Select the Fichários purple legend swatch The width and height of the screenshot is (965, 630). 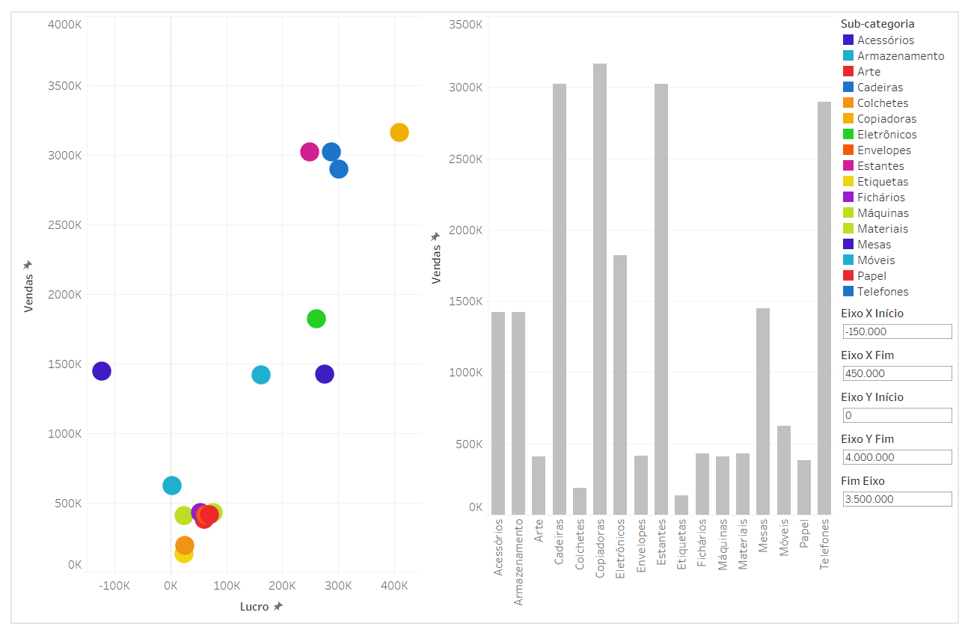[x=848, y=198]
